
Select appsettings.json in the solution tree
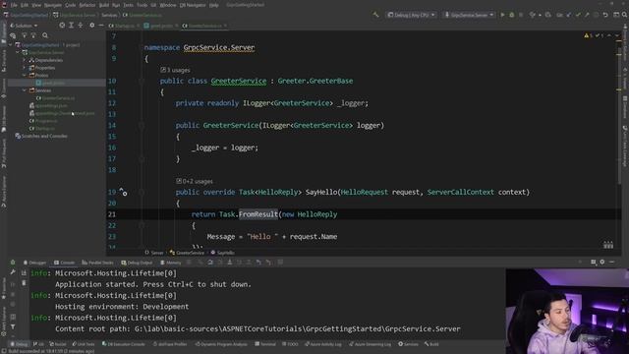click(x=48, y=105)
